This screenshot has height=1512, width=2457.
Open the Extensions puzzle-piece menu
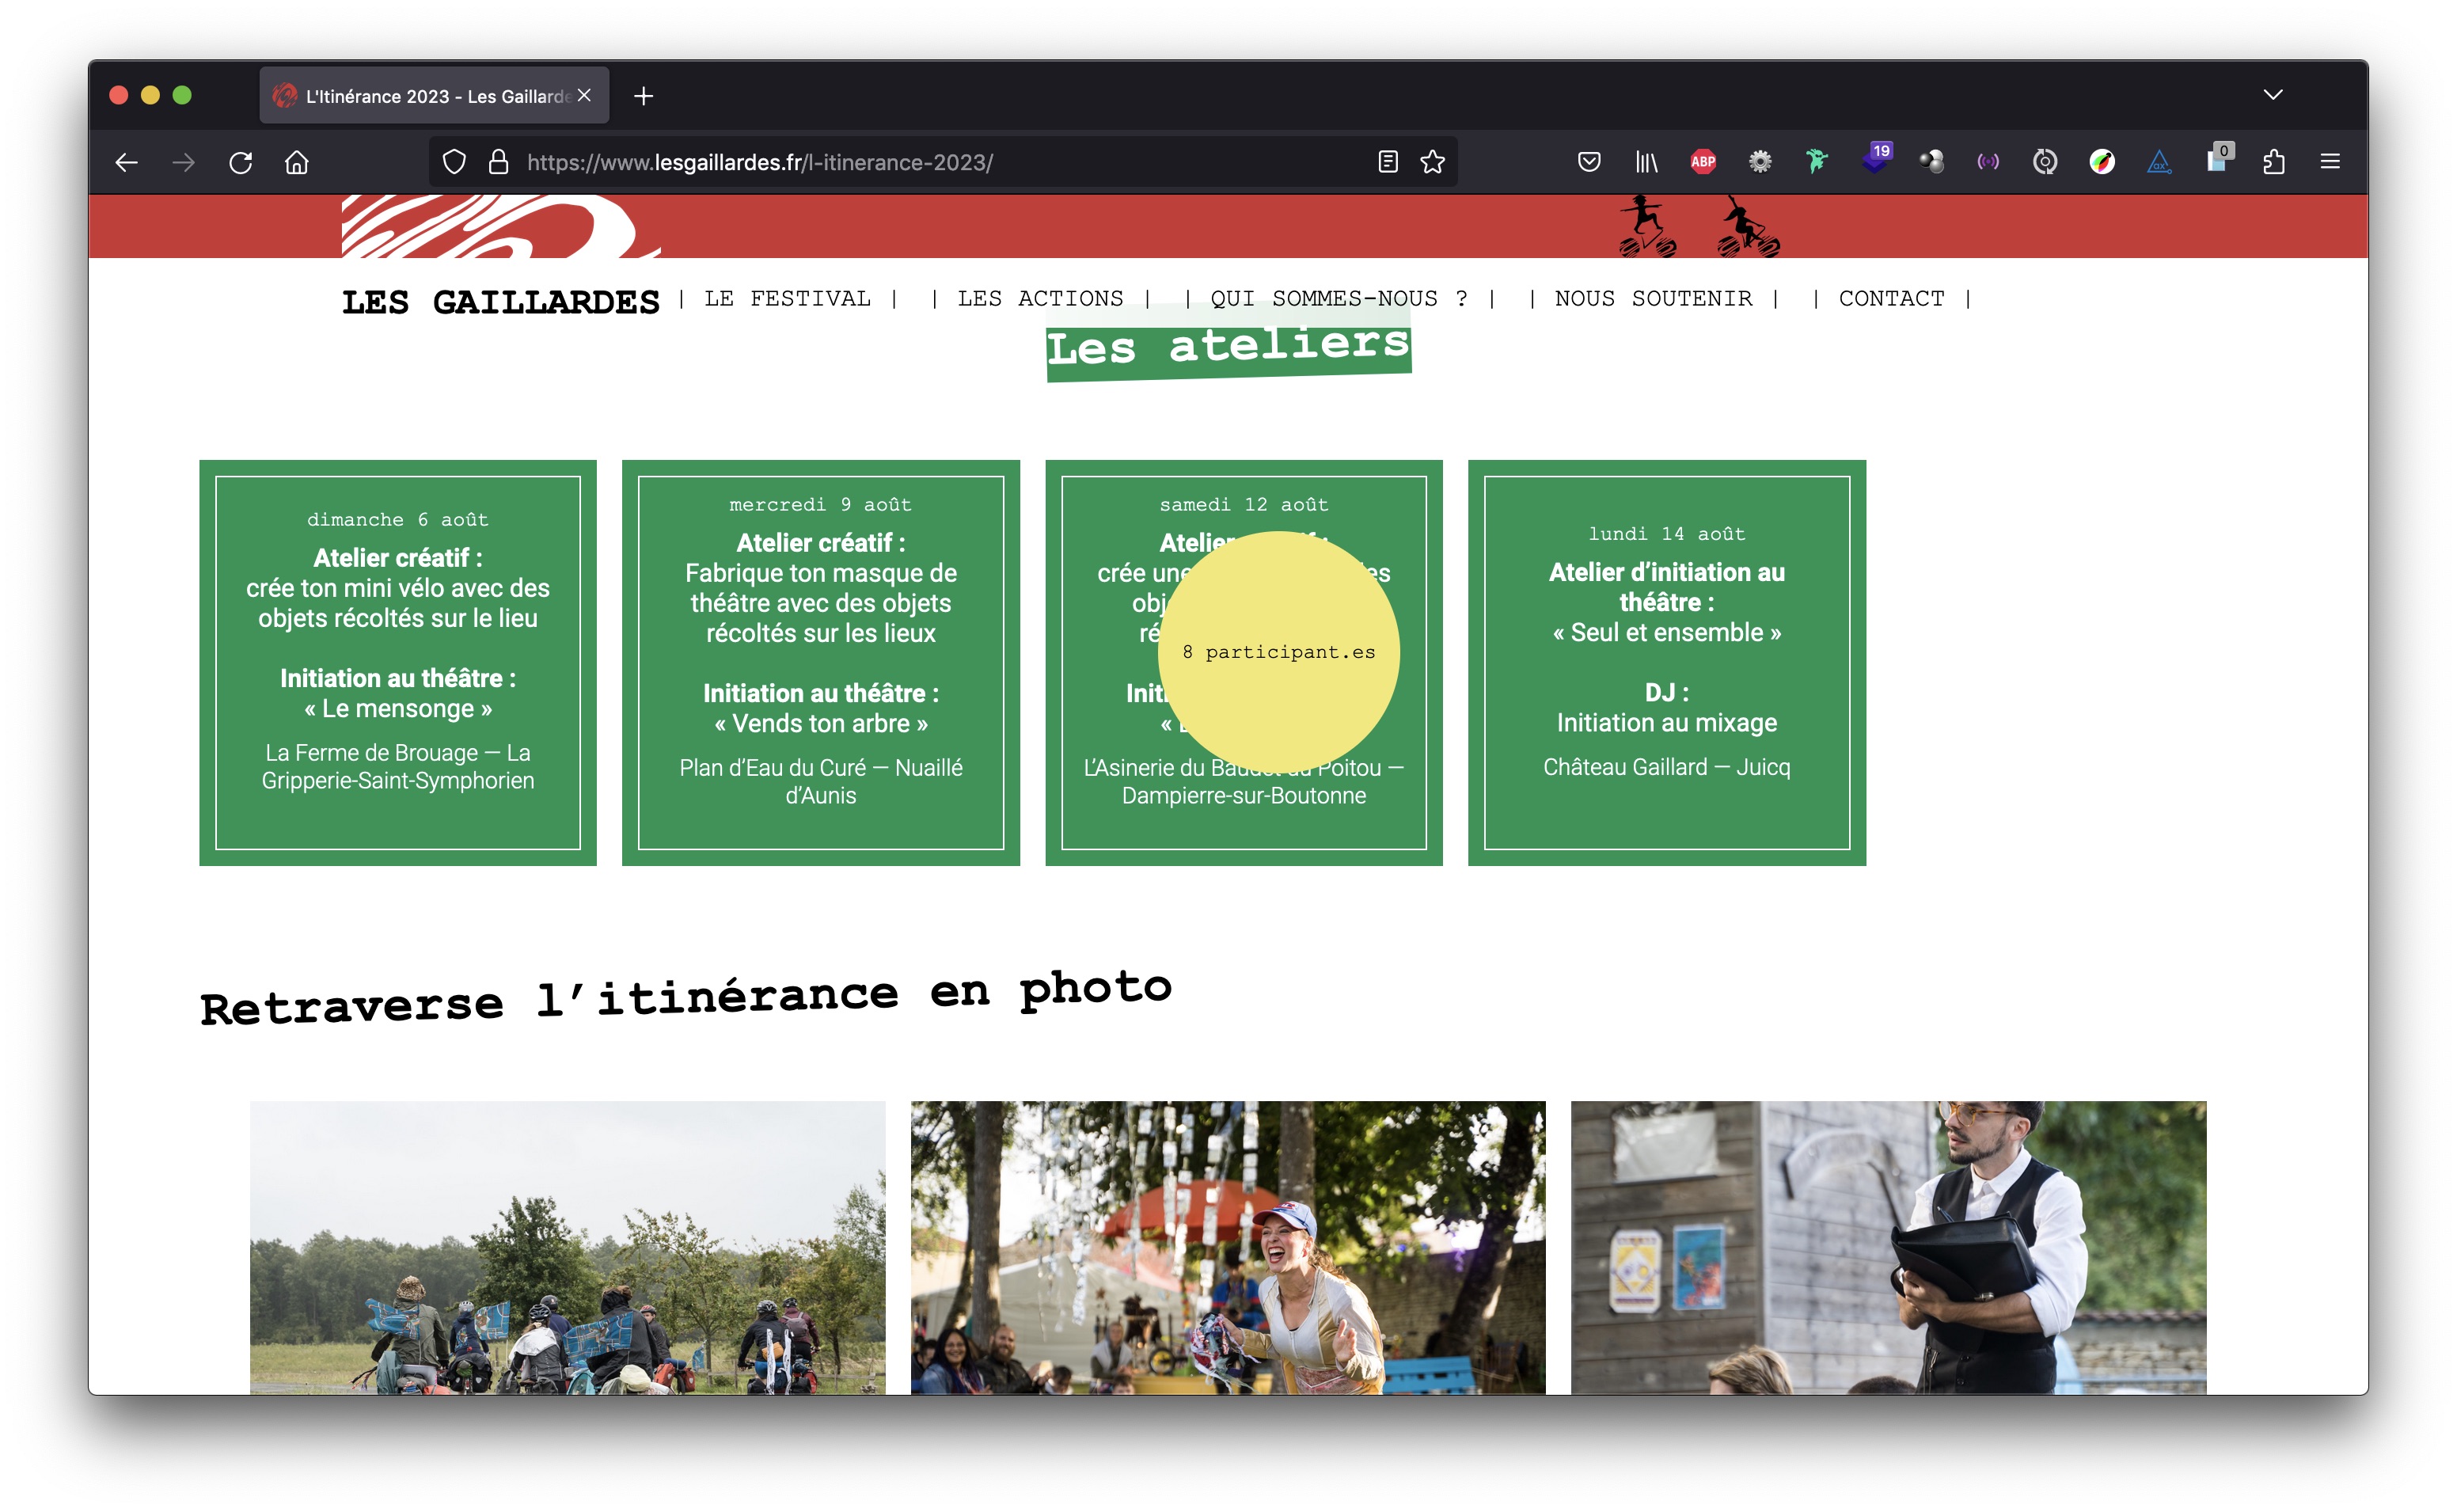[2274, 162]
